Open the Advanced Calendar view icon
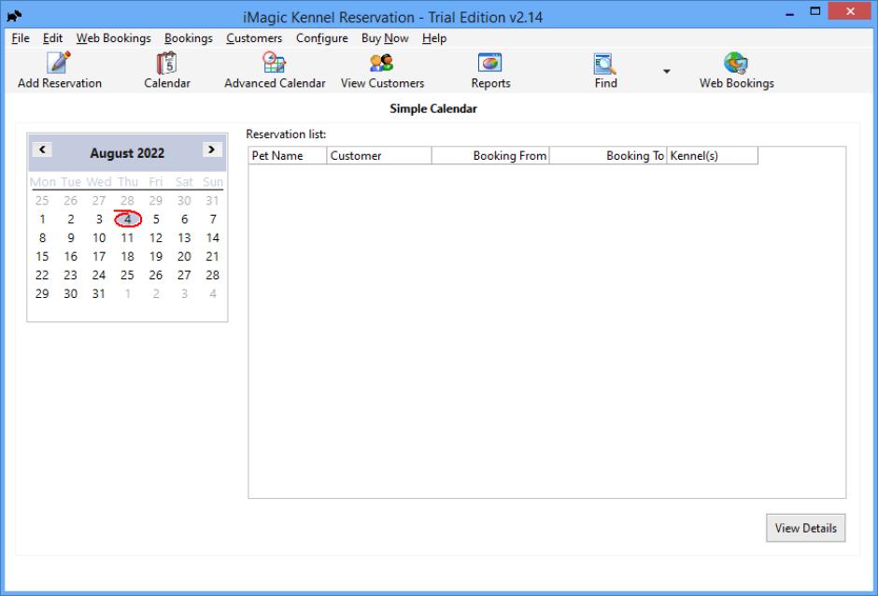 275,64
